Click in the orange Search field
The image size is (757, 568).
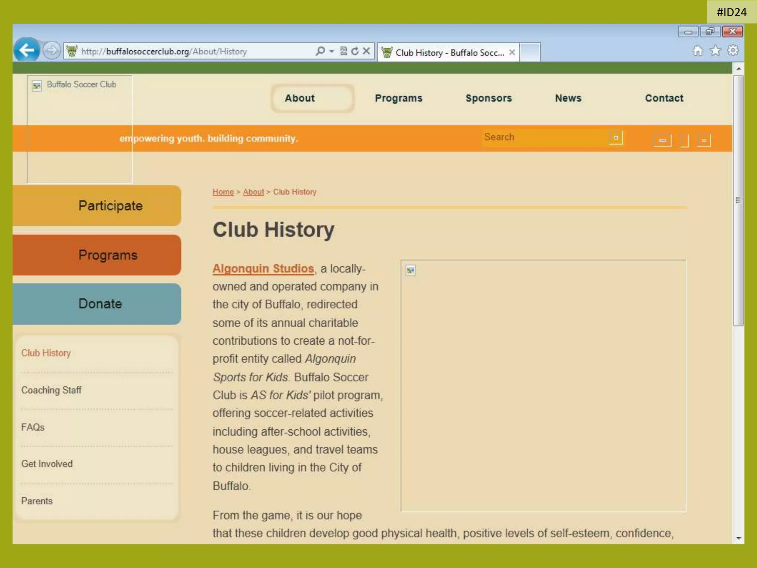tap(543, 137)
